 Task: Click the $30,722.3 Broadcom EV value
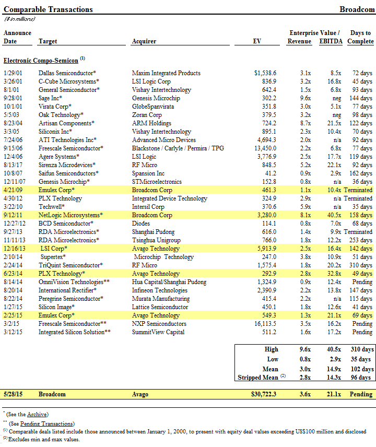(264, 394)
